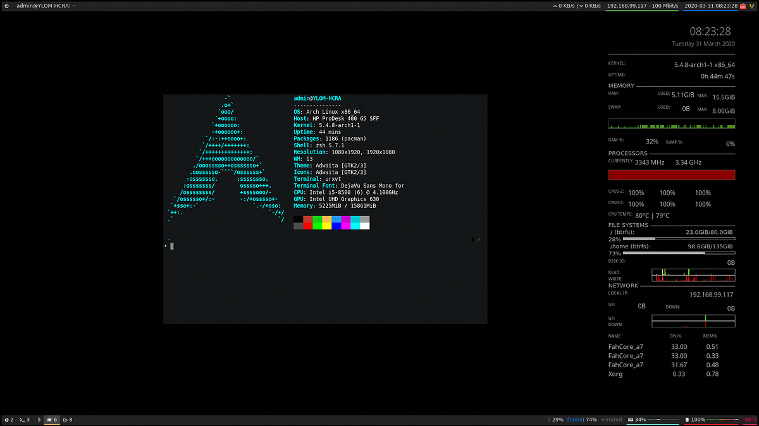Viewport: 759px width, 426px height.
Task: Click the disk read/write graph
Action: pos(693,275)
